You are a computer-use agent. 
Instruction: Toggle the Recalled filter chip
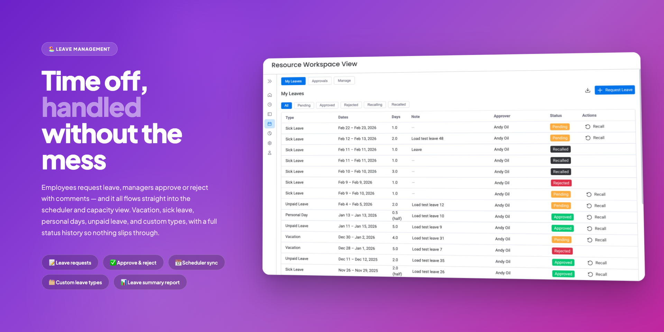pyautogui.click(x=398, y=104)
